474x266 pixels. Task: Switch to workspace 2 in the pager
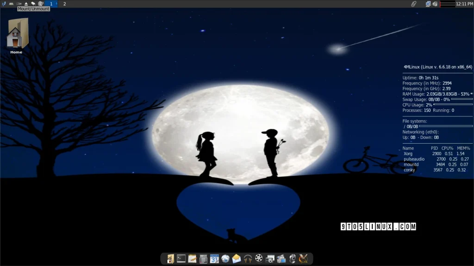click(x=64, y=4)
